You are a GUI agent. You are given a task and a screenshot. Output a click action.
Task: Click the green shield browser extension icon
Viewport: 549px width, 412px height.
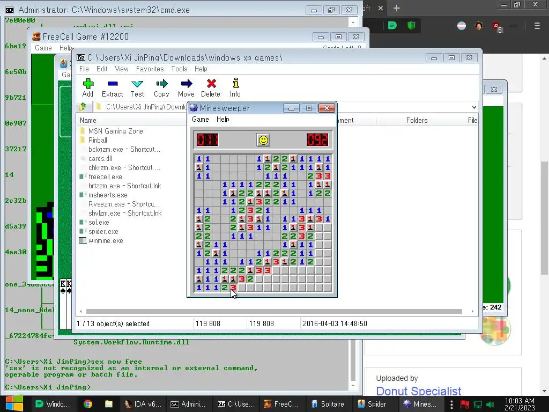(x=411, y=26)
